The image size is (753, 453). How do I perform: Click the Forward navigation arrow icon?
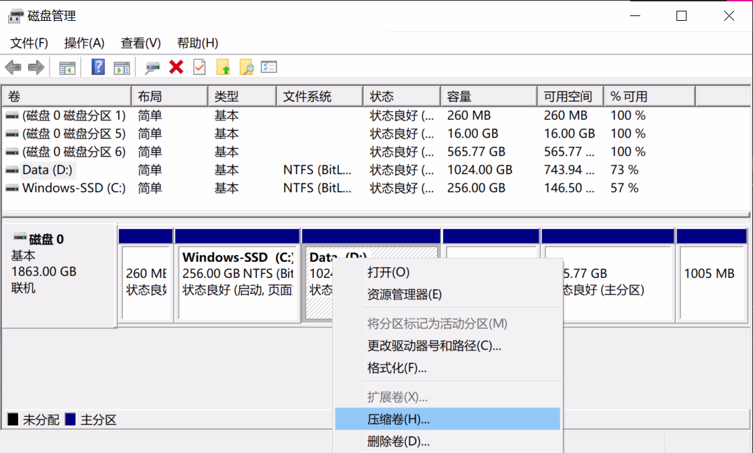(x=35, y=66)
